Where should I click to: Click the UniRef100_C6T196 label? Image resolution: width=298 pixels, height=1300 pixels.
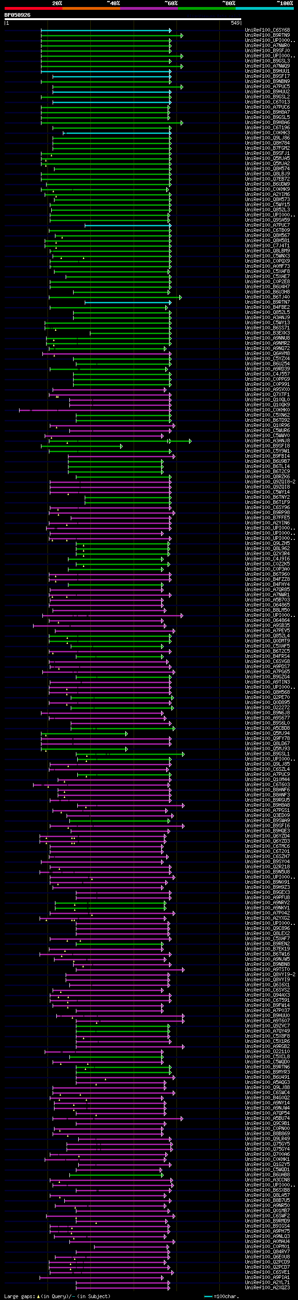[267, 128]
